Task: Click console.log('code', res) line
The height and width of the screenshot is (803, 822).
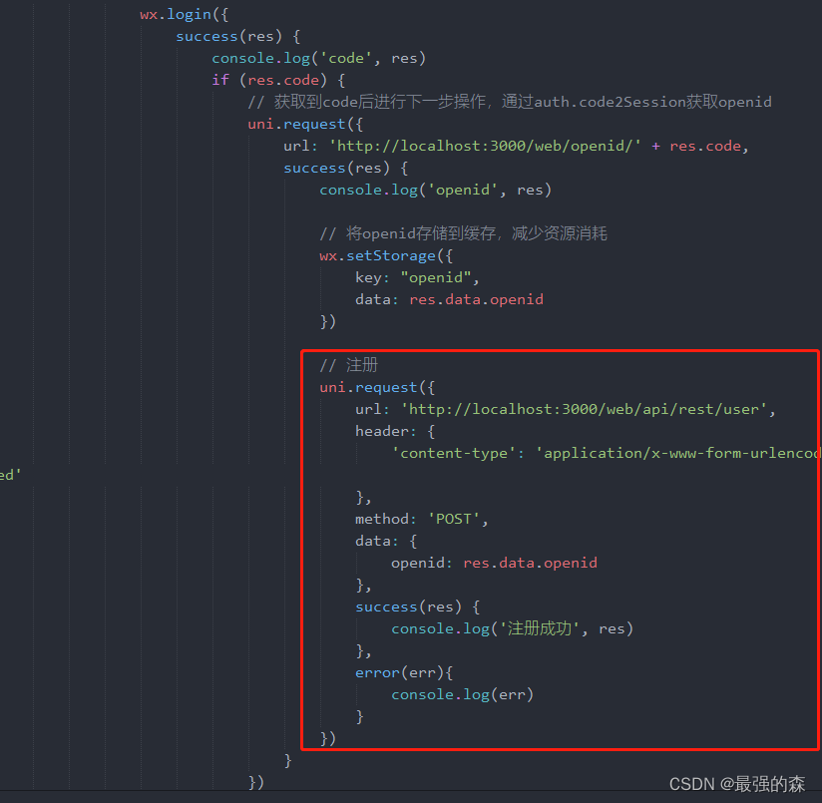Action: (319, 58)
